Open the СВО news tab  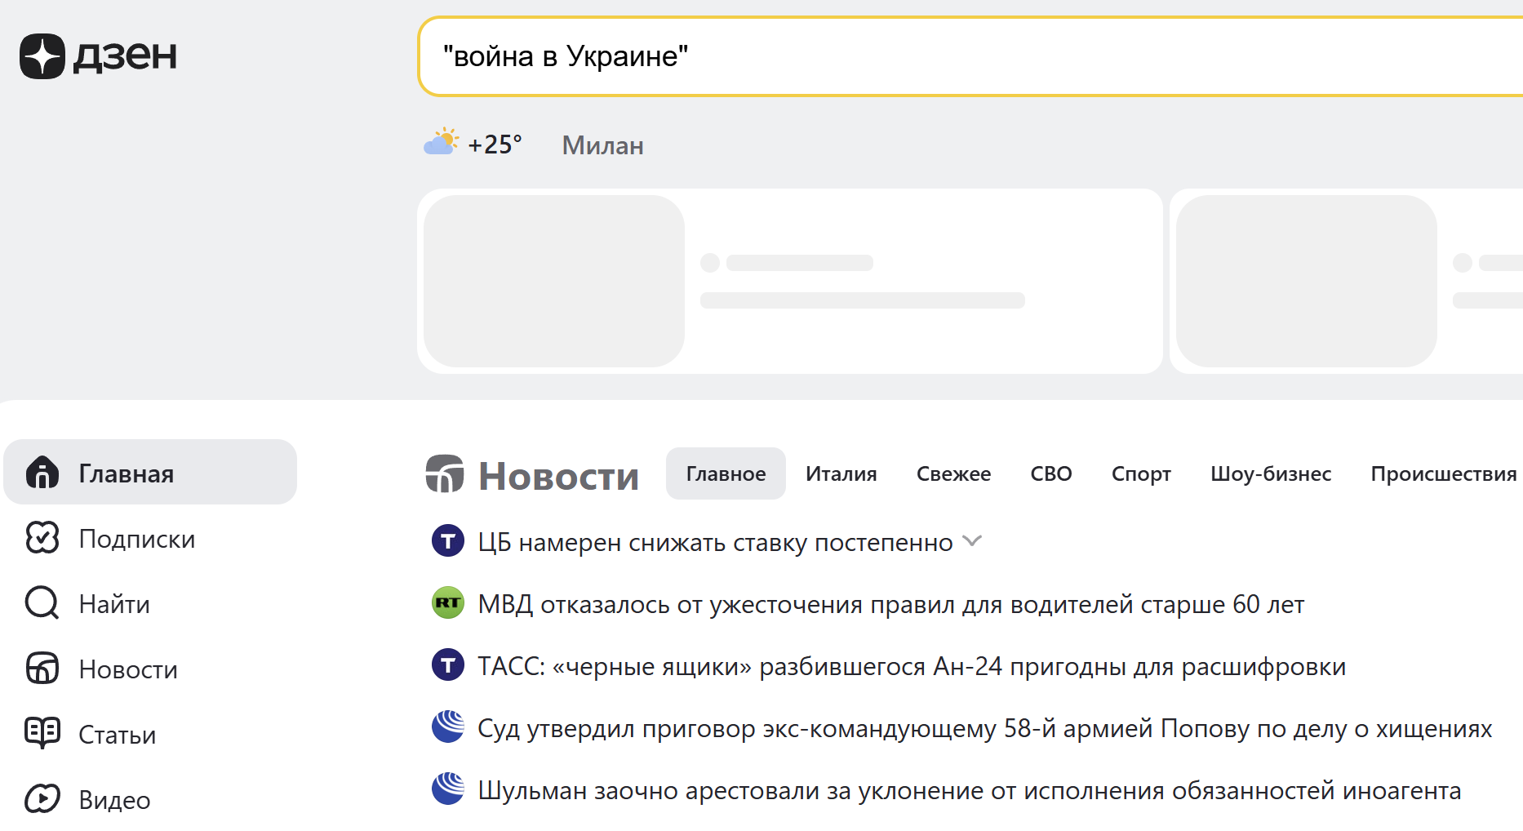(x=1050, y=473)
